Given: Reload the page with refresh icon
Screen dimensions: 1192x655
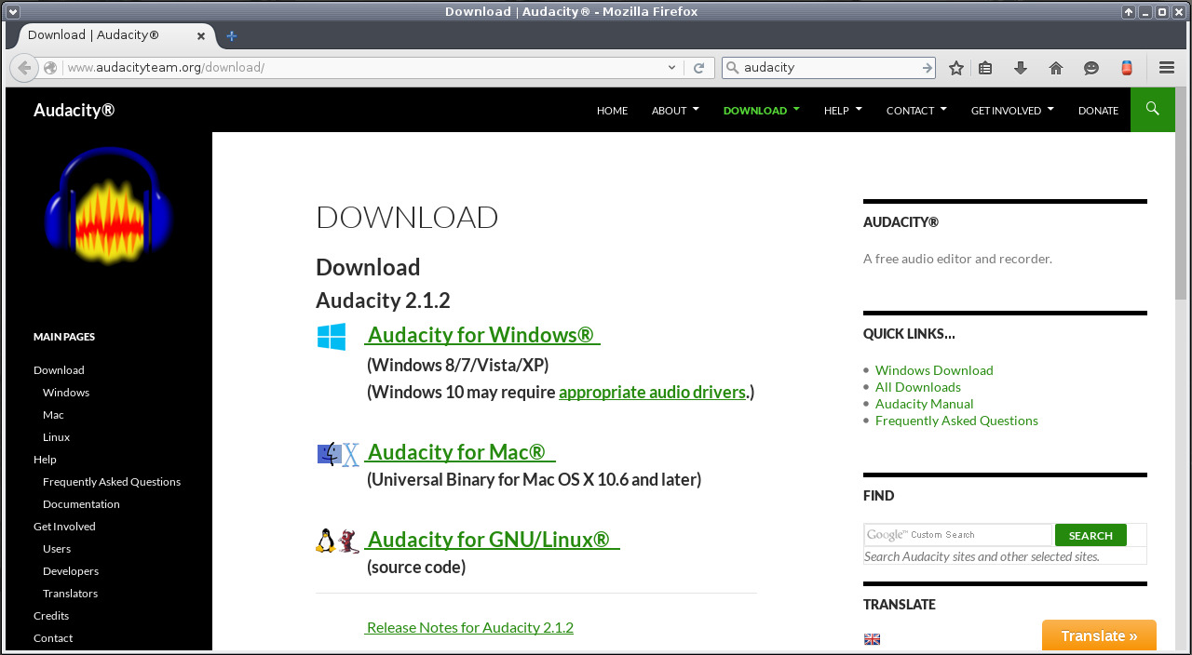Looking at the screenshot, I should (x=698, y=68).
